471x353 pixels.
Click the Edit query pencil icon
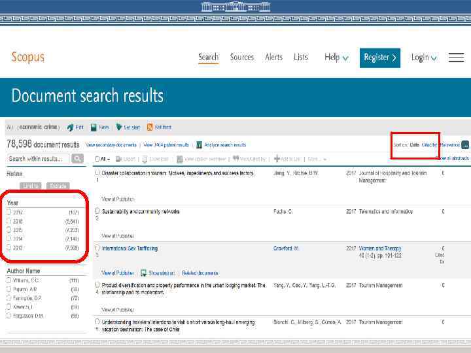pos(70,127)
